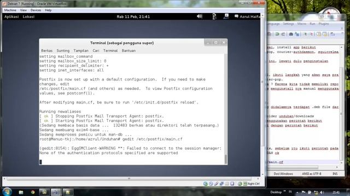Open the Tampilan menu in Terminal
The height and width of the screenshot is (196, 350).
click(81, 51)
